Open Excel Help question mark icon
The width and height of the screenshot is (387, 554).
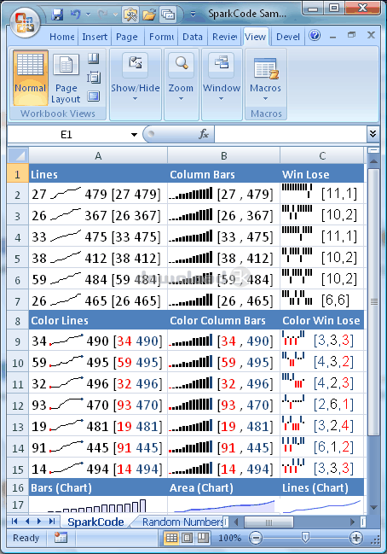point(315,35)
